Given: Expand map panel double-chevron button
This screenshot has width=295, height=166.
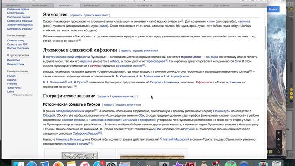Looking at the screenshot, I should (x=278, y=152).
